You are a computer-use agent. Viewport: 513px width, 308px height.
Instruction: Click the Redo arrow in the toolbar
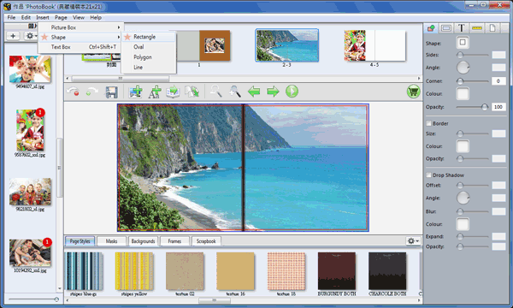92,92
